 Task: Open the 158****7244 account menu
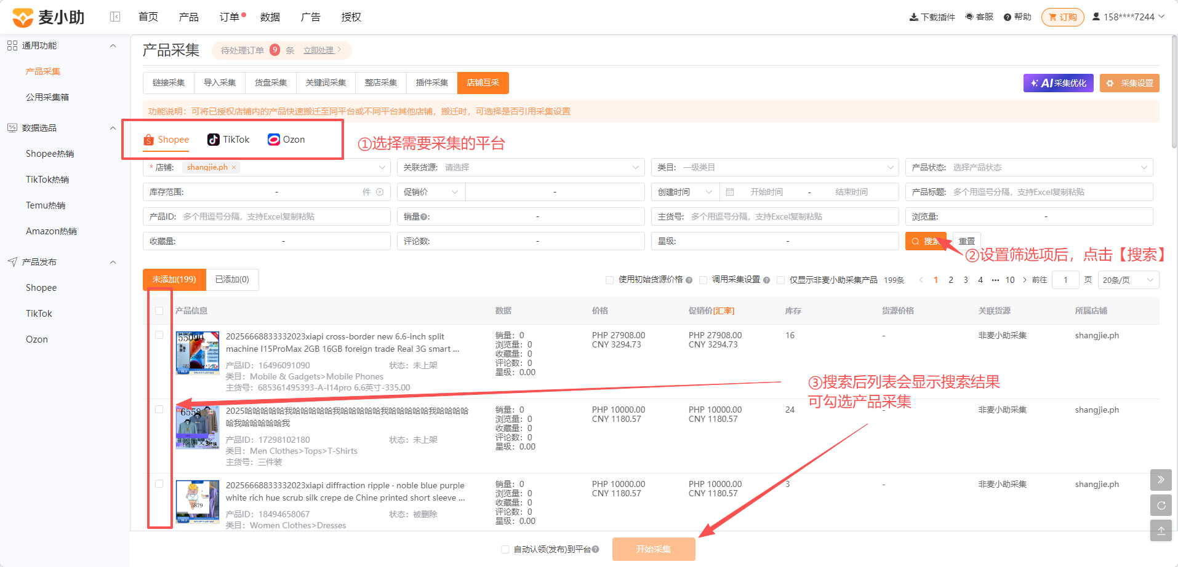(1128, 17)
